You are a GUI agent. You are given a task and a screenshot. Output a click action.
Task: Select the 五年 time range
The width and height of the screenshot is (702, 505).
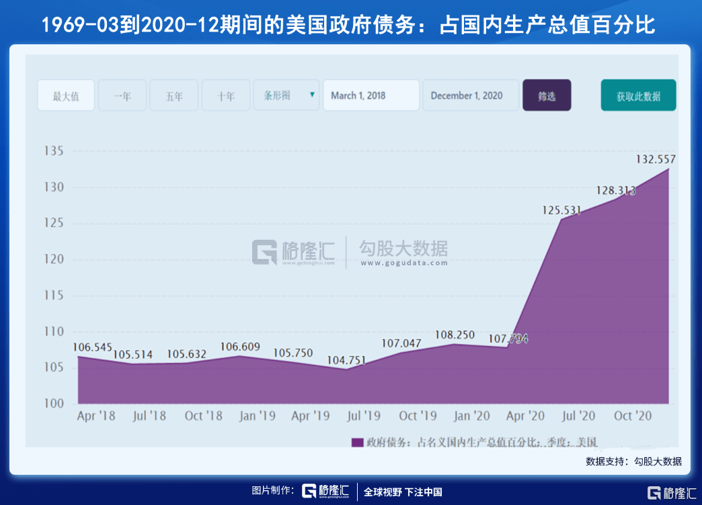(x=173, y=95)
